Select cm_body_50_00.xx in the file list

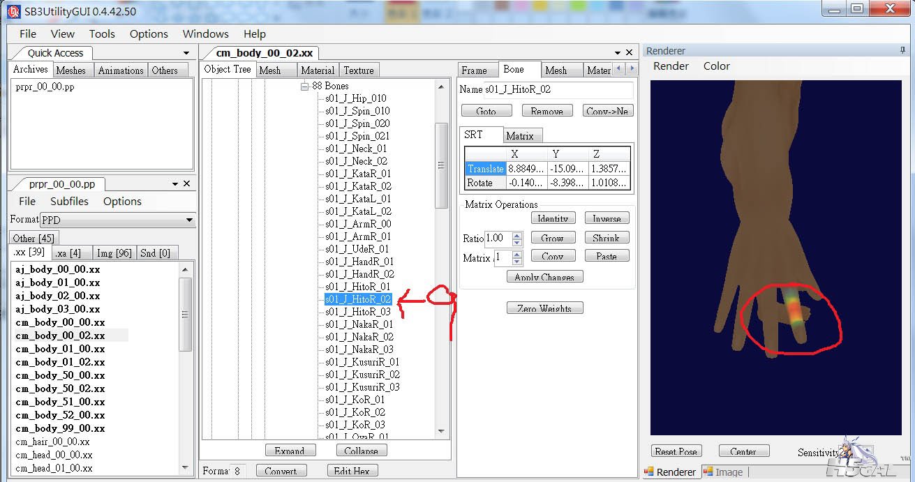(x=60, y=375)
